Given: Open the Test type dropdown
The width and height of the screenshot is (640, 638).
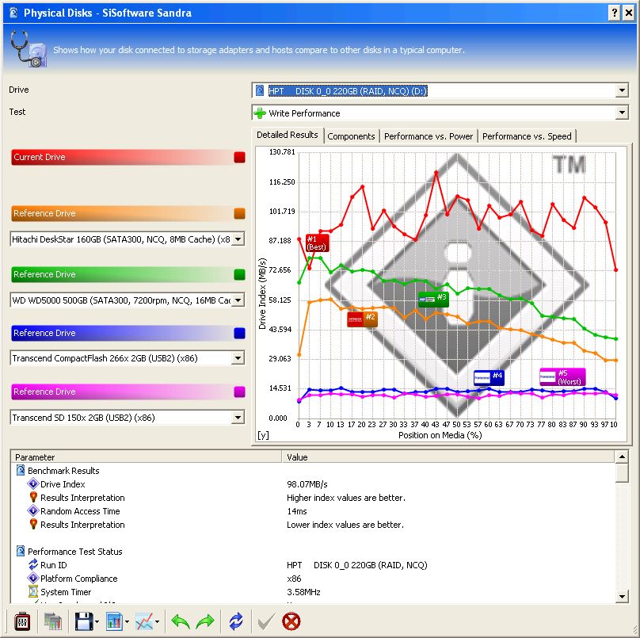Looking at the screenshot, I should tap(622, 113).
